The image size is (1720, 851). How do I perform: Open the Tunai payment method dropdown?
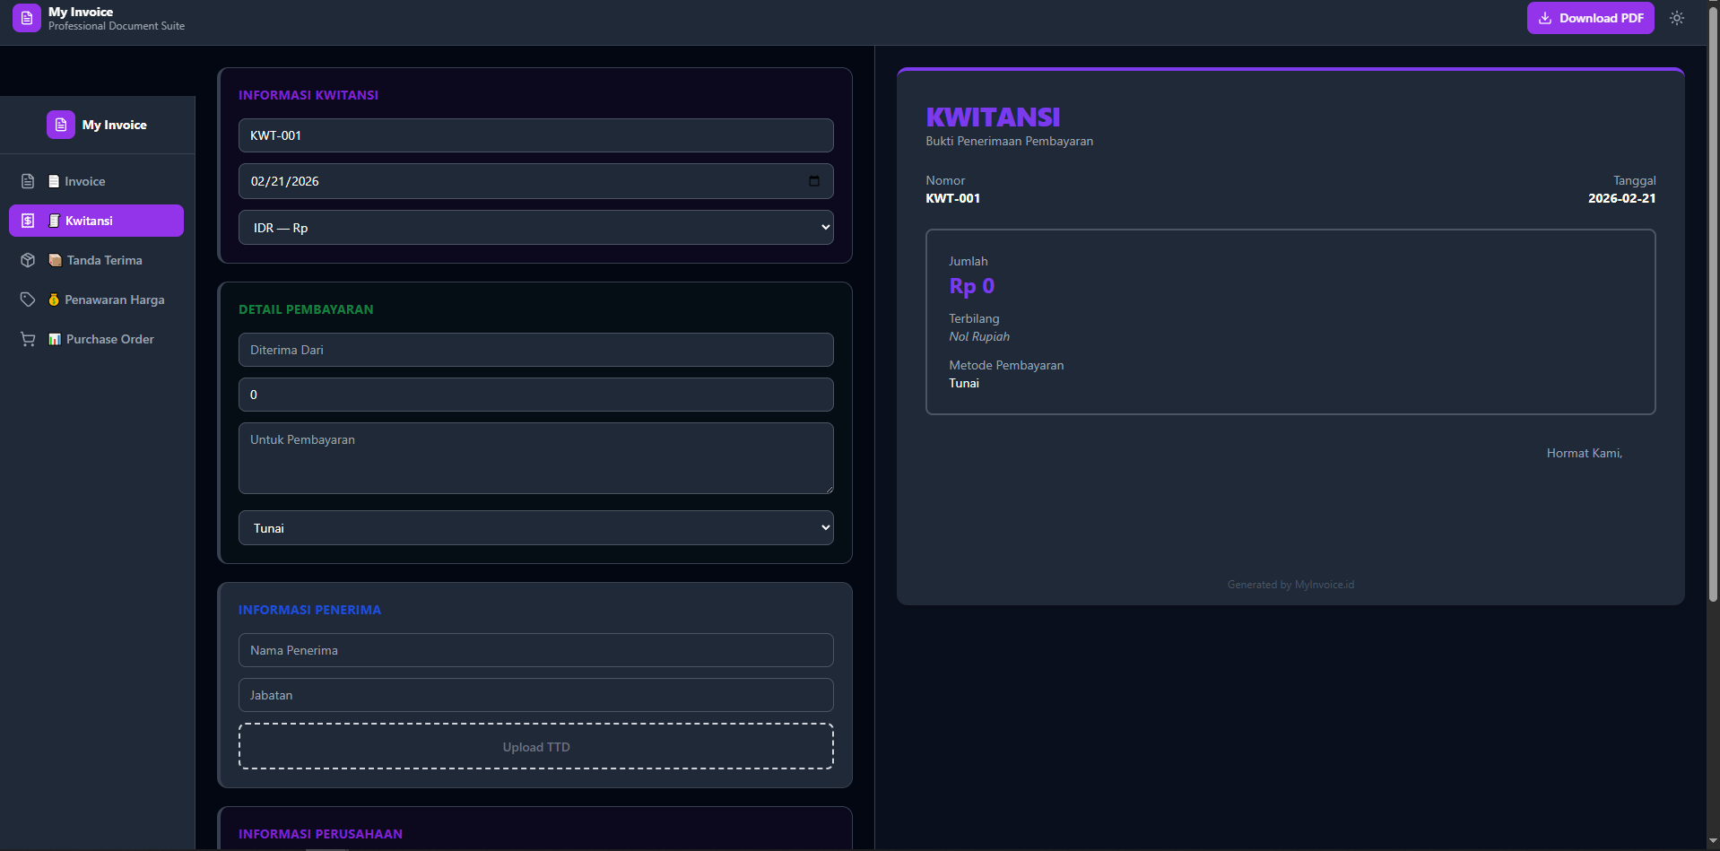click(x=536, y=528)
